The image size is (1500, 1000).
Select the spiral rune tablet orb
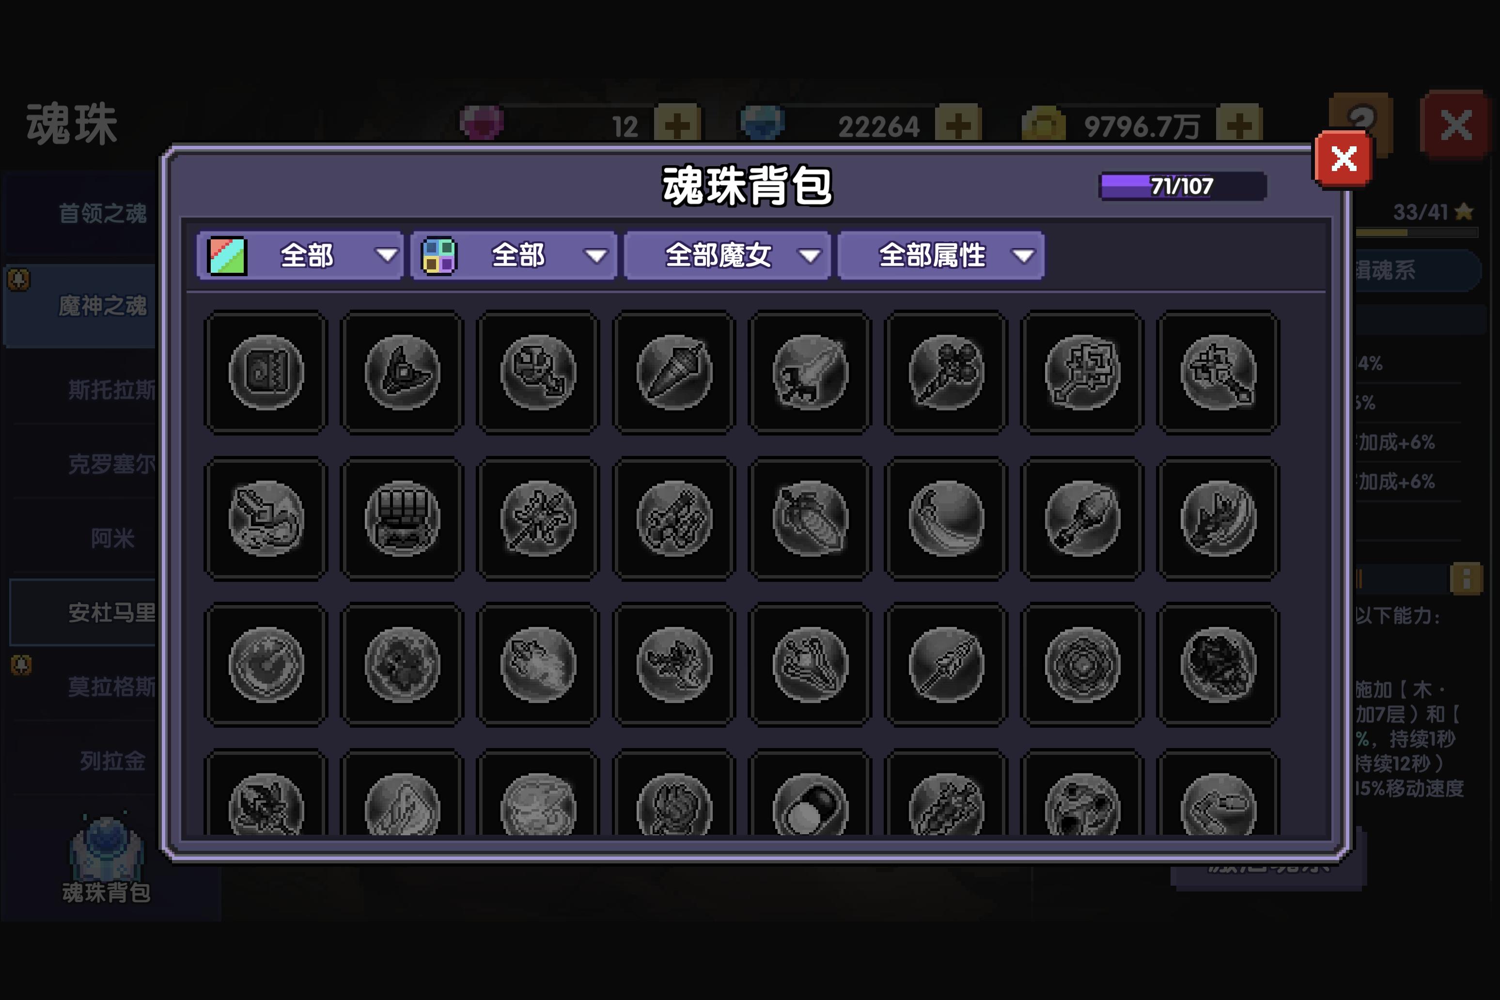click(x=266, y=373)
